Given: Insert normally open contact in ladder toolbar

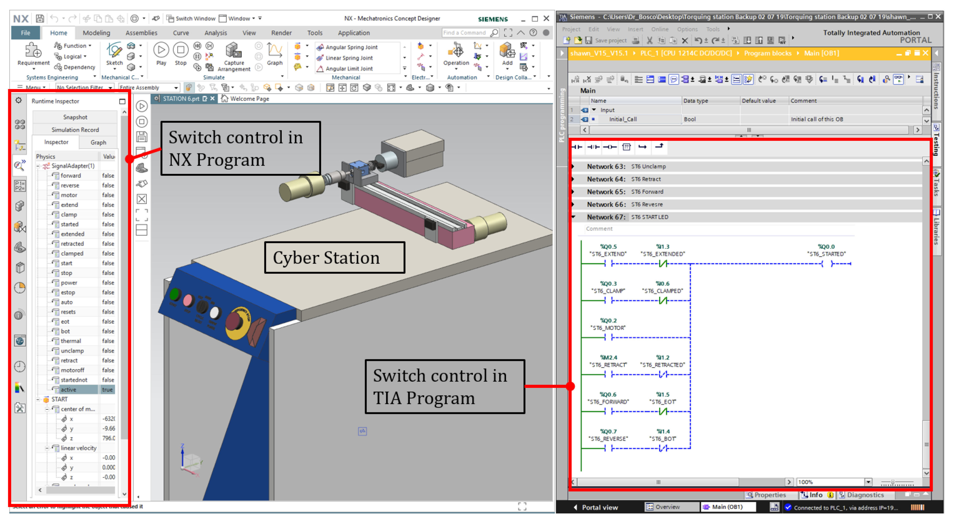Looking at the screenshot, I should pos(577,147).
